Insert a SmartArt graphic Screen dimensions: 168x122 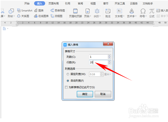[x=25, y=11]
